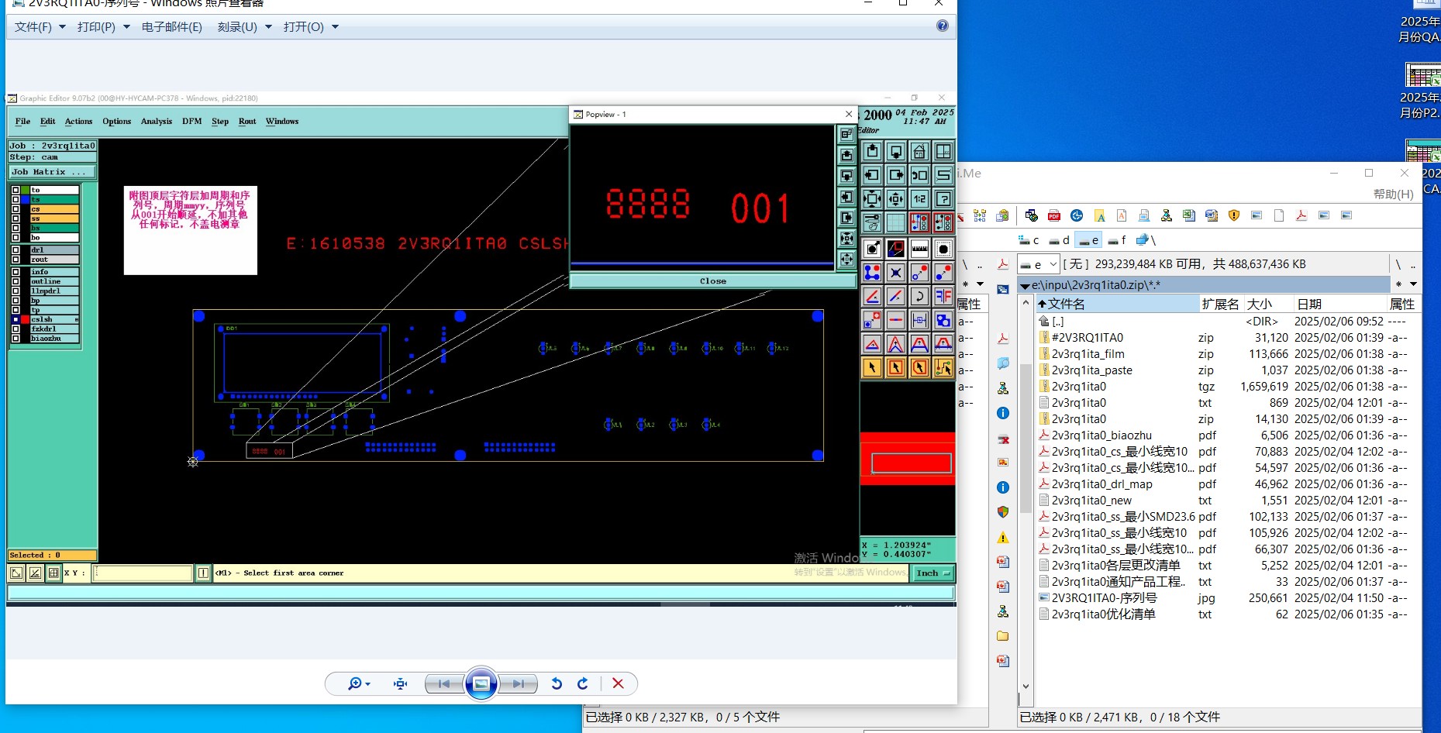Switch to drive f
Image resolution: width=1441 pixels, height=733 pixels.
click(x=1118, y=240)
